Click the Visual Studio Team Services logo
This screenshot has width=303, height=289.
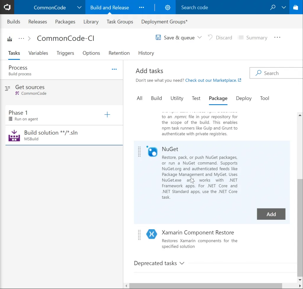pos(7,7)
